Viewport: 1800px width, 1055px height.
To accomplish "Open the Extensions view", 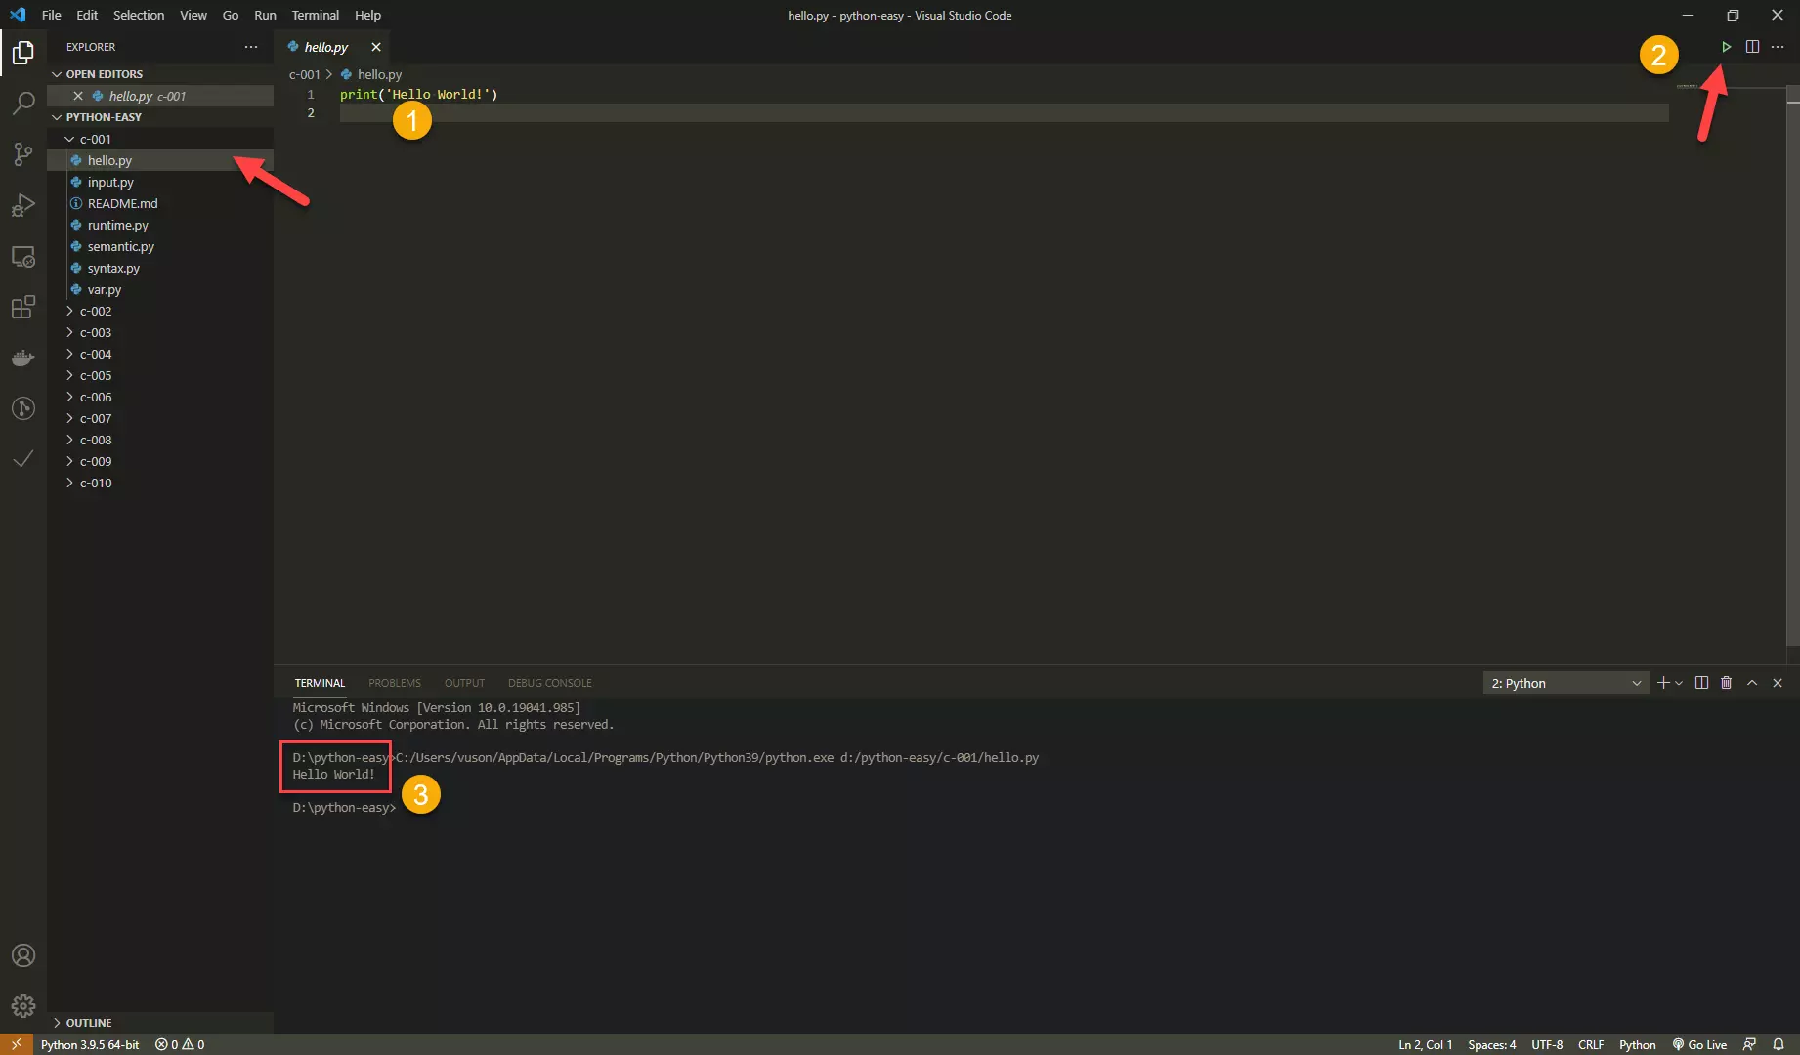I will pos(23,307).
